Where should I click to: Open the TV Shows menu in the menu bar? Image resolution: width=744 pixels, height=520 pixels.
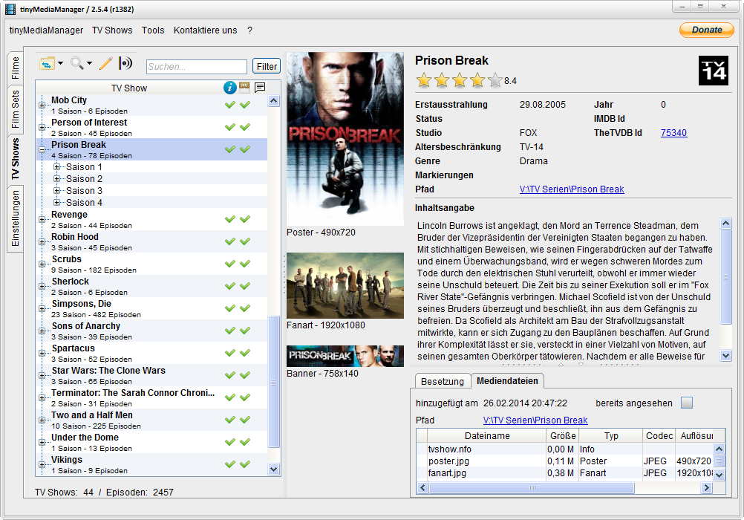(112, 30)
